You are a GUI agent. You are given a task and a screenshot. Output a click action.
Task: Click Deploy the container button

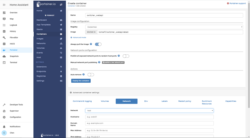click(x=81, y=81)
